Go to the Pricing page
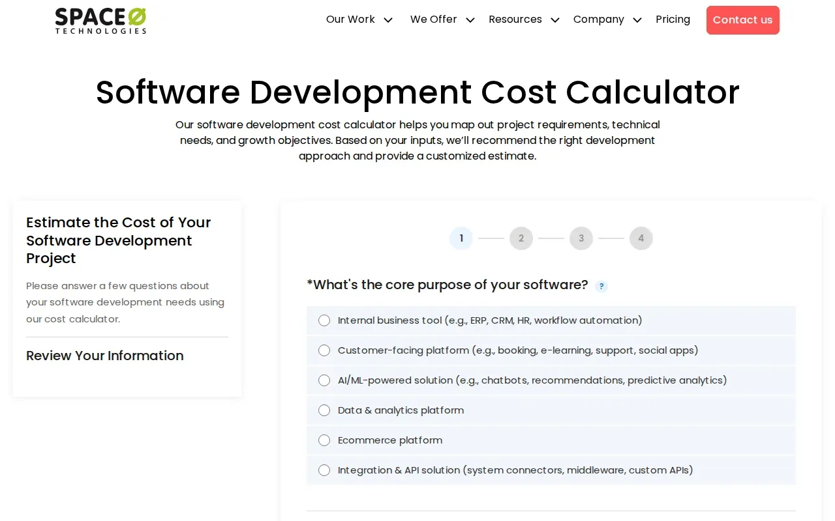 point(673,20)
